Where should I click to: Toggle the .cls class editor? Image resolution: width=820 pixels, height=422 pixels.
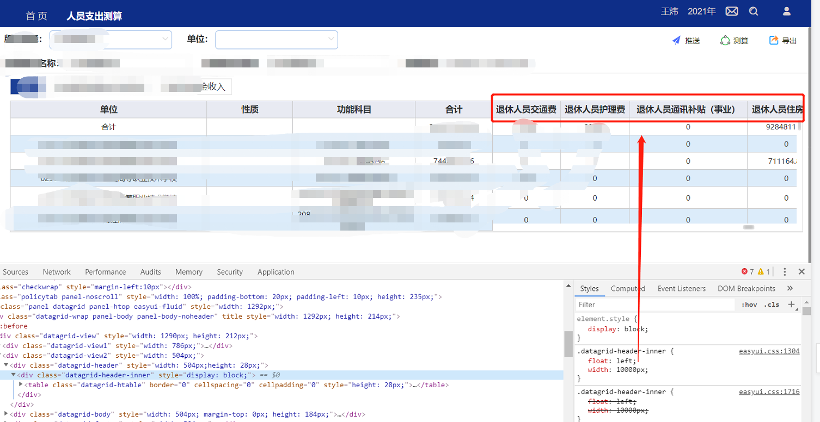coord(772,305)
